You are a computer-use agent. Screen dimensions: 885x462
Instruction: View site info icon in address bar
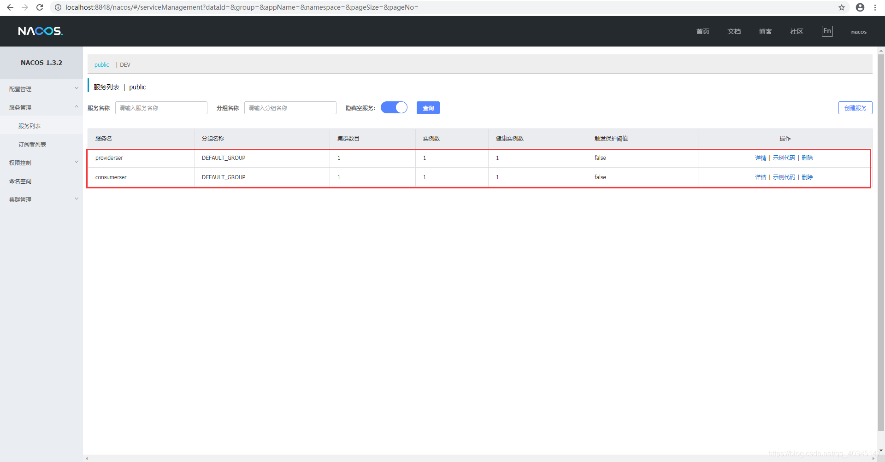[58, 7]
